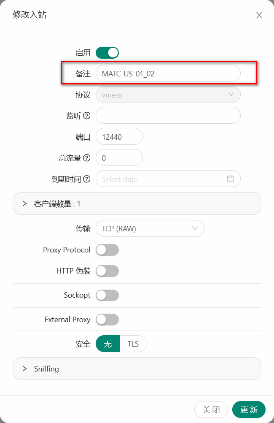The image size is (274, 423).
Task: Toggle the External Proxy switch
Action: [x=107, y=320]
